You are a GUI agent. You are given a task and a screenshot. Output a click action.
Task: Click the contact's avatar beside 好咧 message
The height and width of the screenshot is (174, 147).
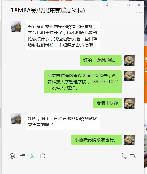tap(16, 119)
